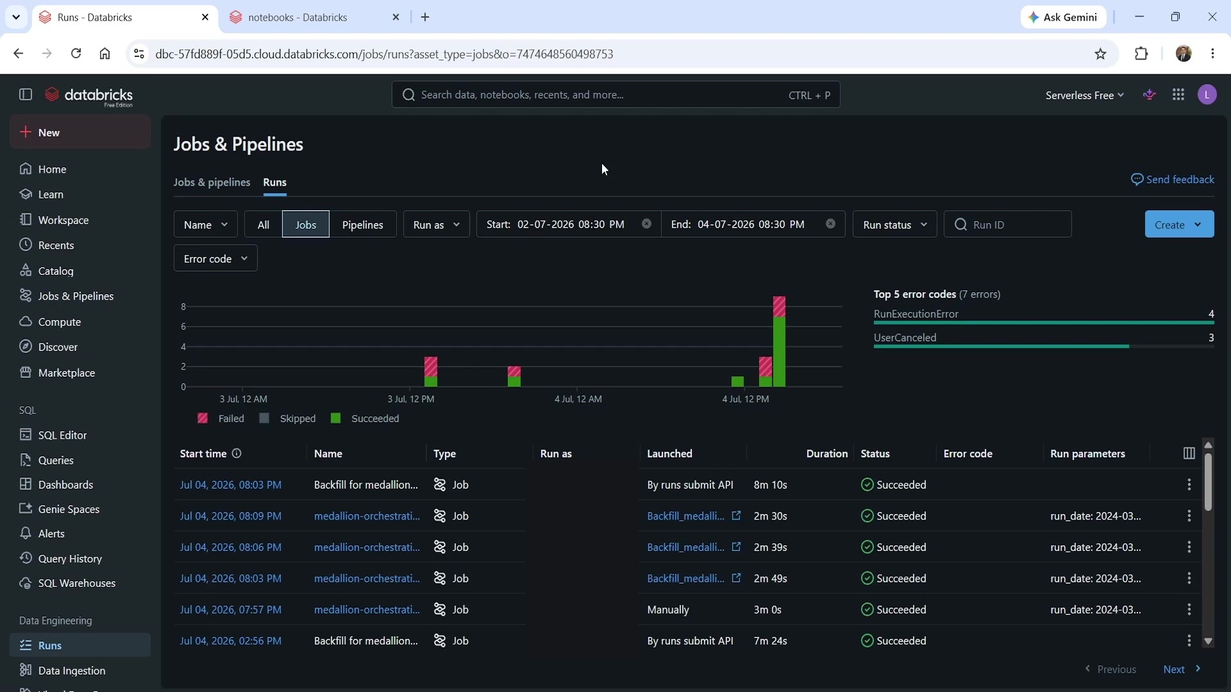Screen dimensions: 1231x692
Task: Open external link icon for 08:09 PM run
Action: pyautogui.click(x=736, y=515)
